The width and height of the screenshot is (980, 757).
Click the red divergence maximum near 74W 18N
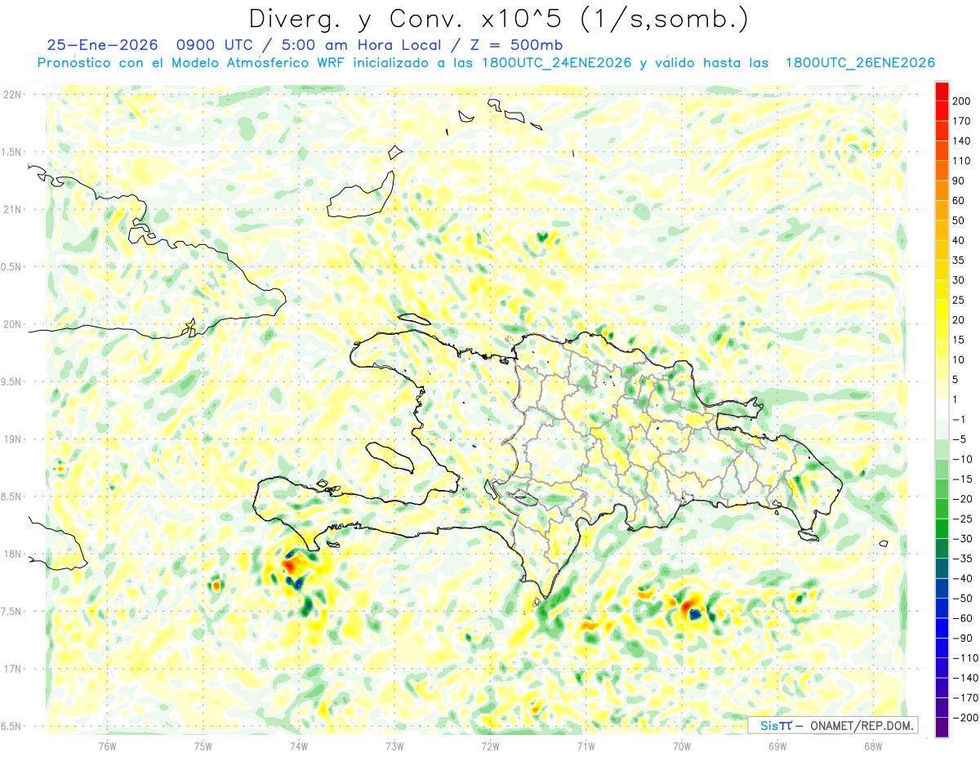(291, 564)
